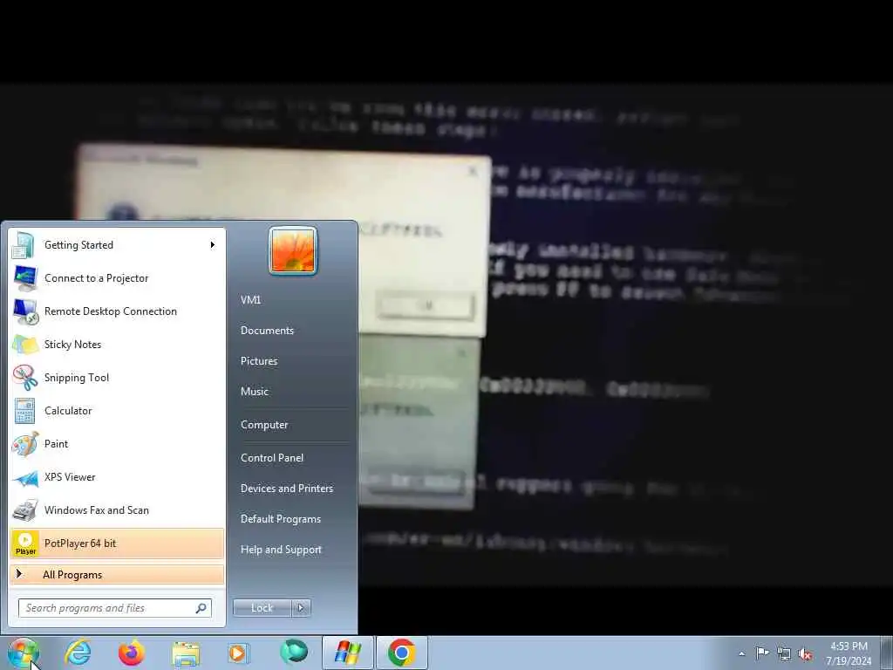The height and width of the screenshot is (670, 893).
Task: Open Music library
Action: pyautogui.click(x=255, y=392)
